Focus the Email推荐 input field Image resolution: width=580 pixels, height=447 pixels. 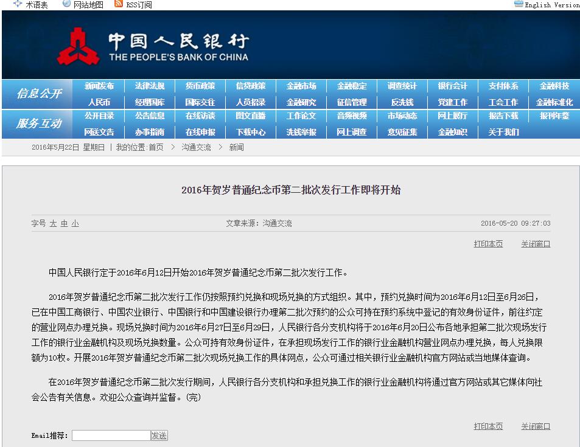[111, 435]
